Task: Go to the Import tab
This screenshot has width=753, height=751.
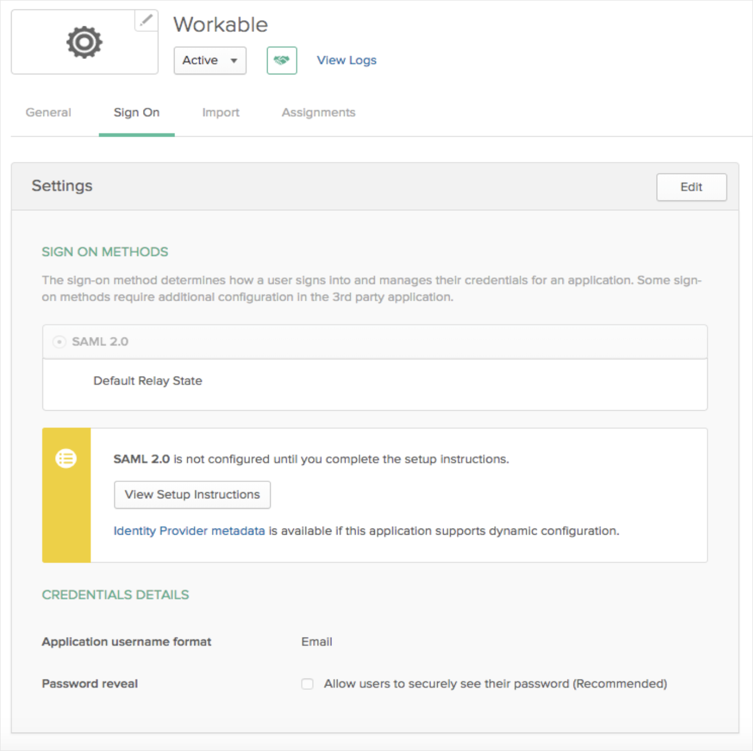Action: click(x=221, y=112)
